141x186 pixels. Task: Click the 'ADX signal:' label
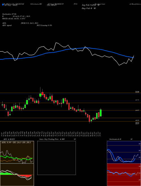point(7,25)
